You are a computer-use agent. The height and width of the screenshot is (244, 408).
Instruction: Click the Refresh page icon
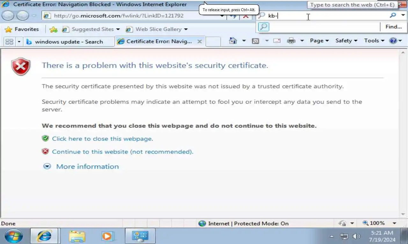pyautogui.click(x=233, y=16)
